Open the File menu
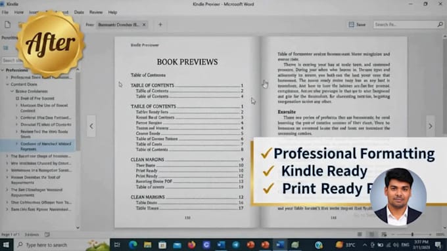The height and width of the screenshot is (251, 447). 5,12
